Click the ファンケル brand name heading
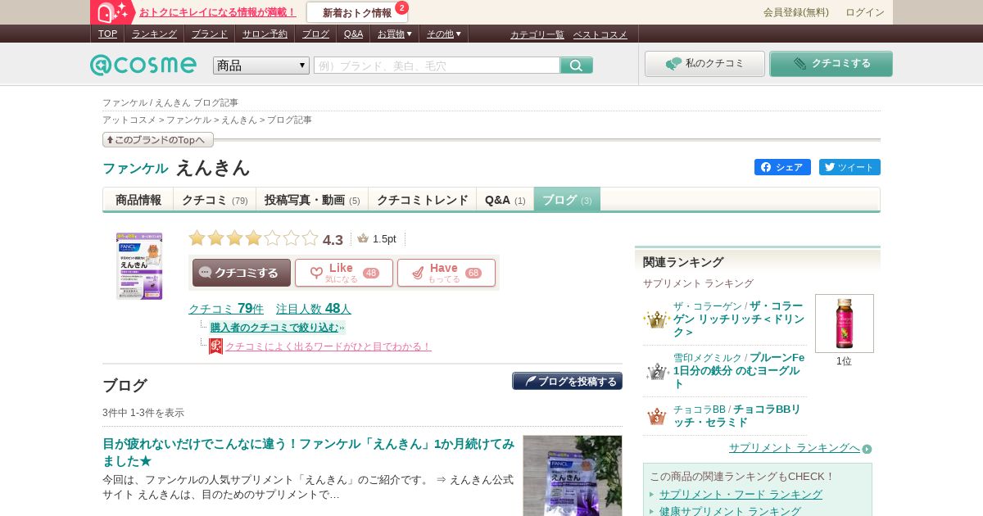This screenshot has width=983, height=516. point(135,168)
